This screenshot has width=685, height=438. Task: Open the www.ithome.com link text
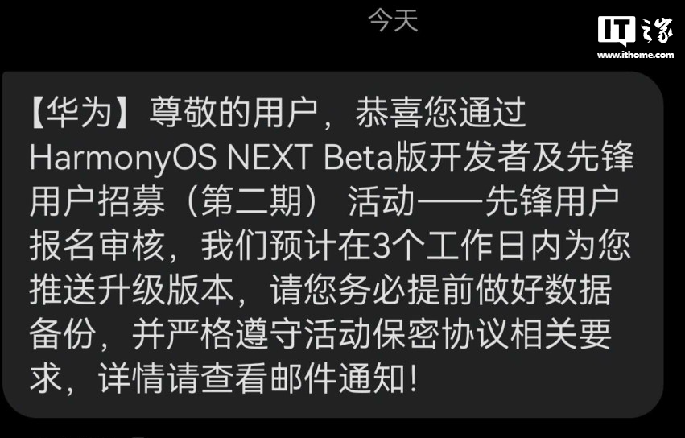[x=636, y=55]
